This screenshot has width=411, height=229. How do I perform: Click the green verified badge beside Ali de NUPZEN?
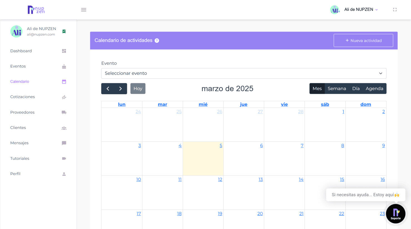[x=64, y=31]
